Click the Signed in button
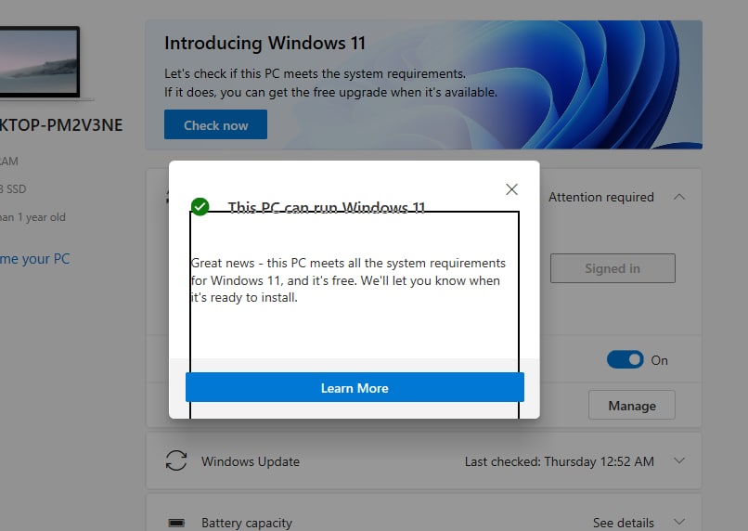 pos(613,268)
